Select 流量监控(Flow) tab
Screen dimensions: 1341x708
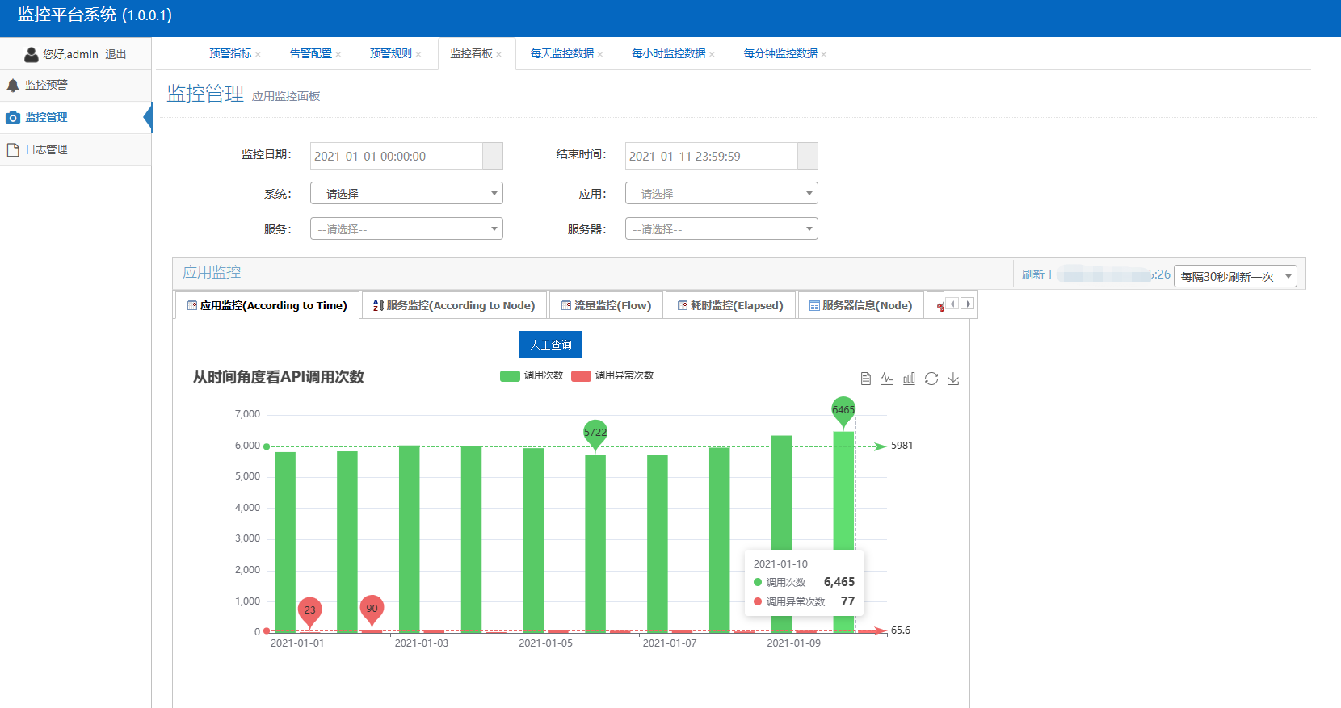(x=606, y=305)
